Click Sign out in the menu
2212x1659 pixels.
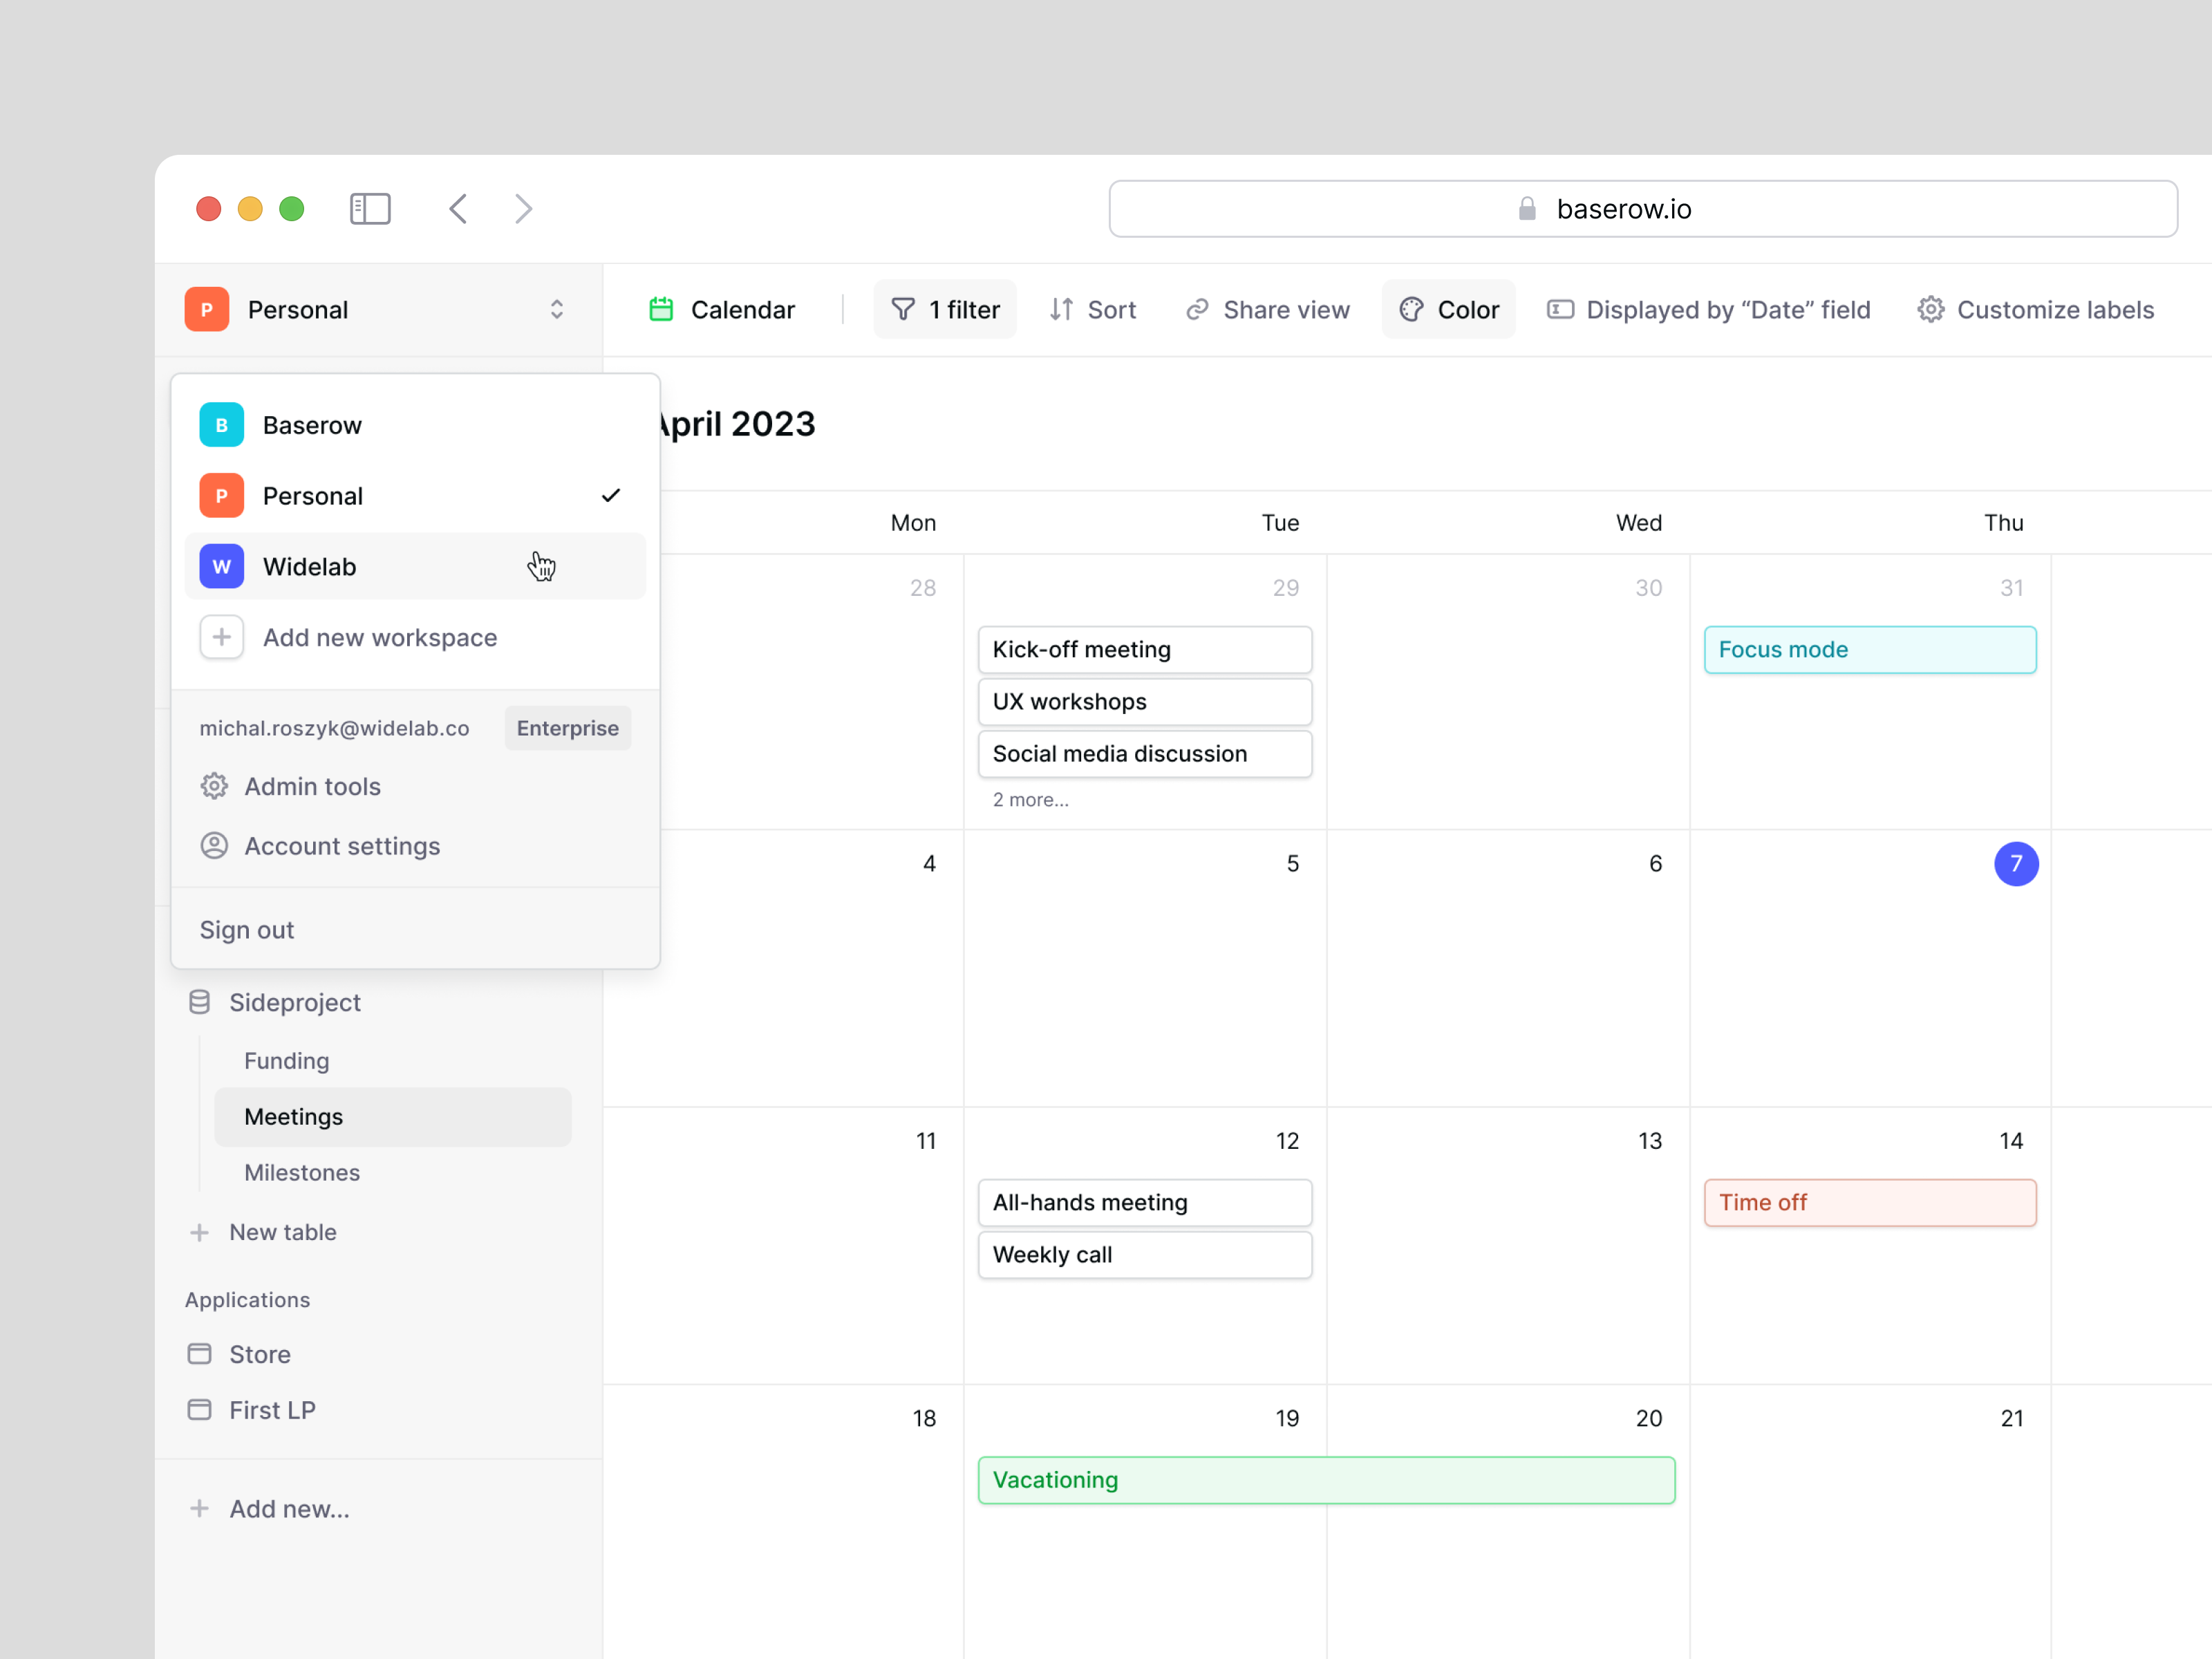[x=246, y=929]
